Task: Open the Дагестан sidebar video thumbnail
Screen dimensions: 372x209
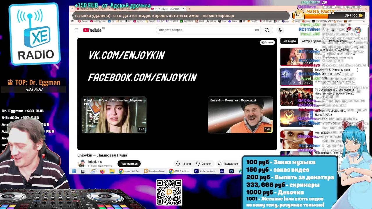Action: point(296,118)
